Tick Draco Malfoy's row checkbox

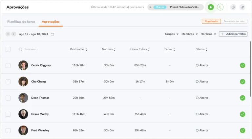tap(8, 114)
